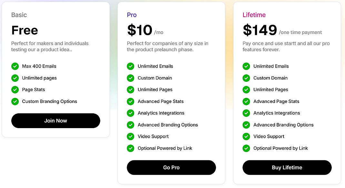Click the checkmark next to Unlimited pages in Basic
Image resolution: width=345 pixels, height=188 pixels.
[15, 78]
